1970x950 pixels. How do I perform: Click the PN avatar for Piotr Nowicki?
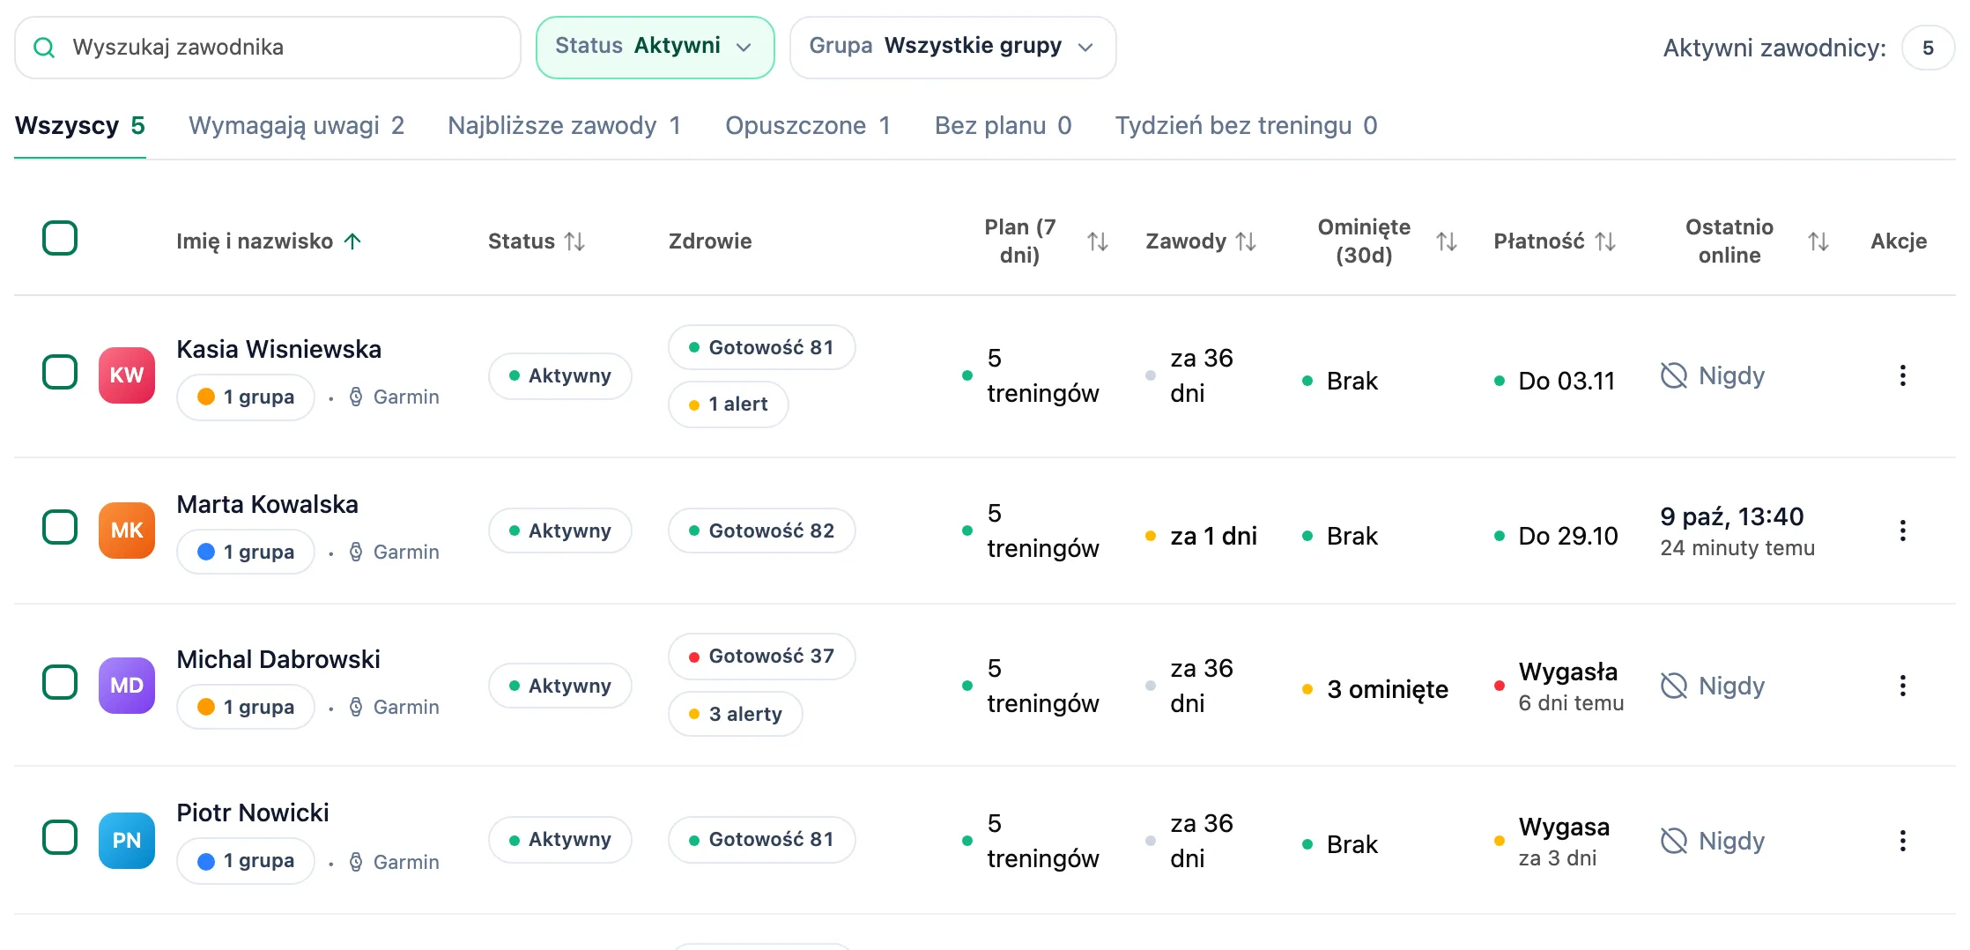(x=127, y=841)
